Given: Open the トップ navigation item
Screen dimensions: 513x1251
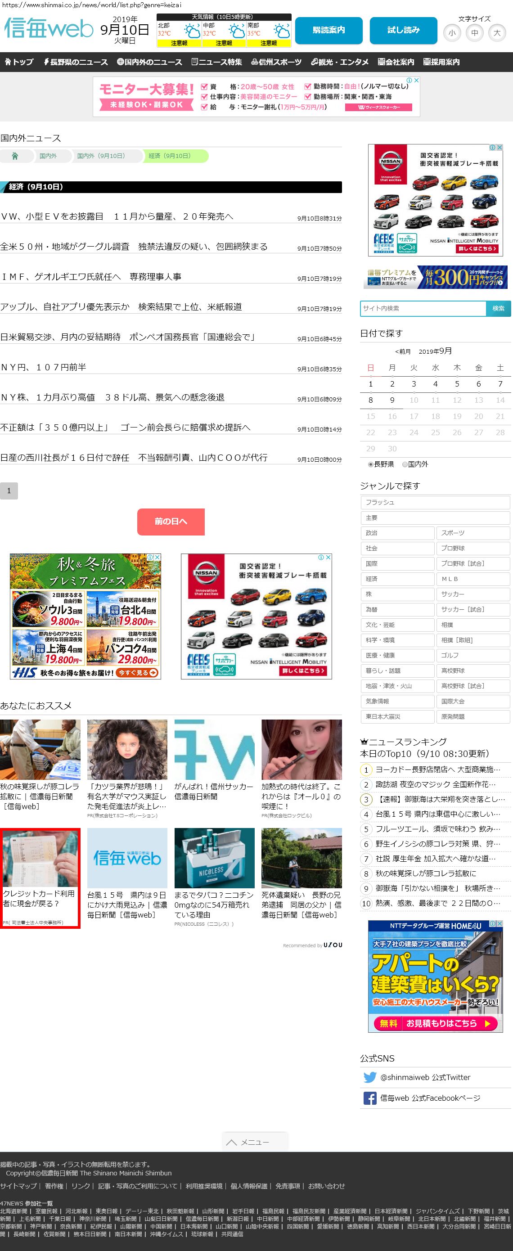Looking at the screenshot, I should tap(19, 62).
